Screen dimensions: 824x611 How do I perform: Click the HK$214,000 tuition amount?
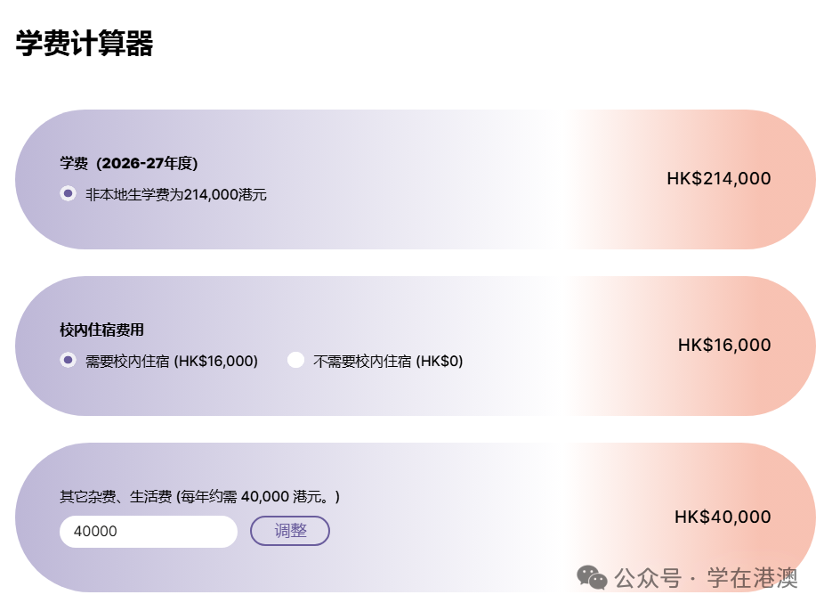tap(718, 178)
